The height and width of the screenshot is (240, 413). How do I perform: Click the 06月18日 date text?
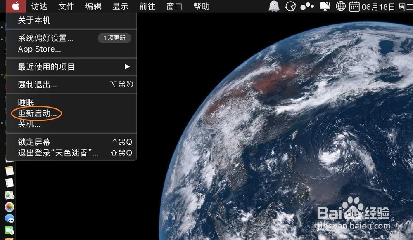click(x=378, y=7)
